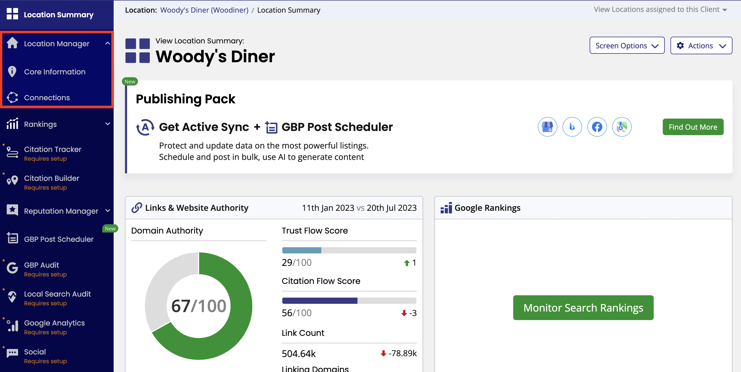This screenshot has width=741, height=372.
Task: Click the Facebook circle icon
Action: (x=597, y=127)
